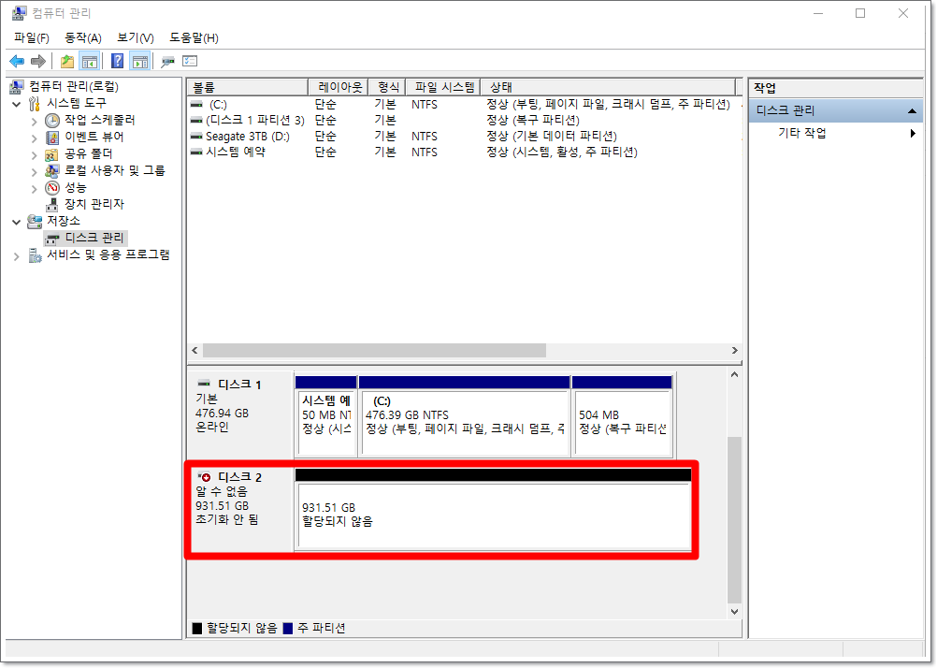
Task: Toggle Show/Hide Action Pane toolbar icon
Action: 140,61
